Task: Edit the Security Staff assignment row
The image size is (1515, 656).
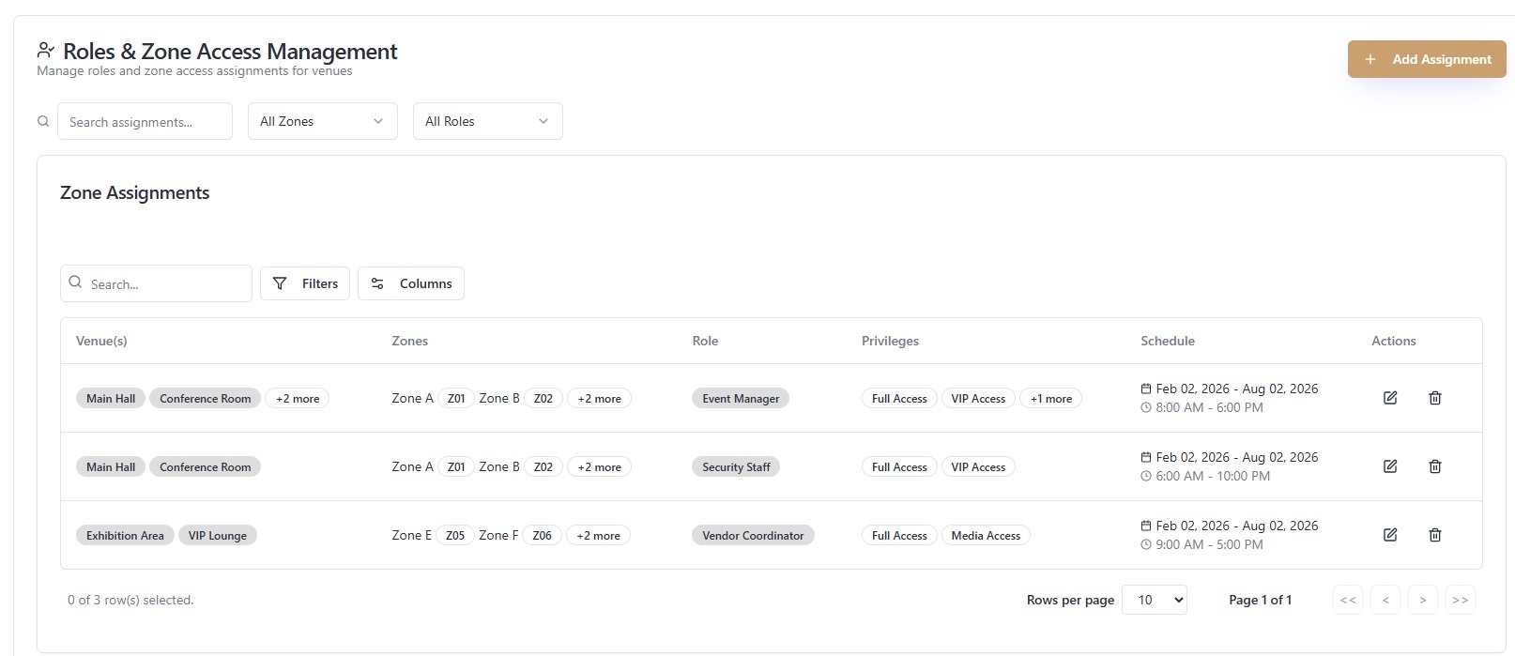Action: click(x=1390, y=466)
